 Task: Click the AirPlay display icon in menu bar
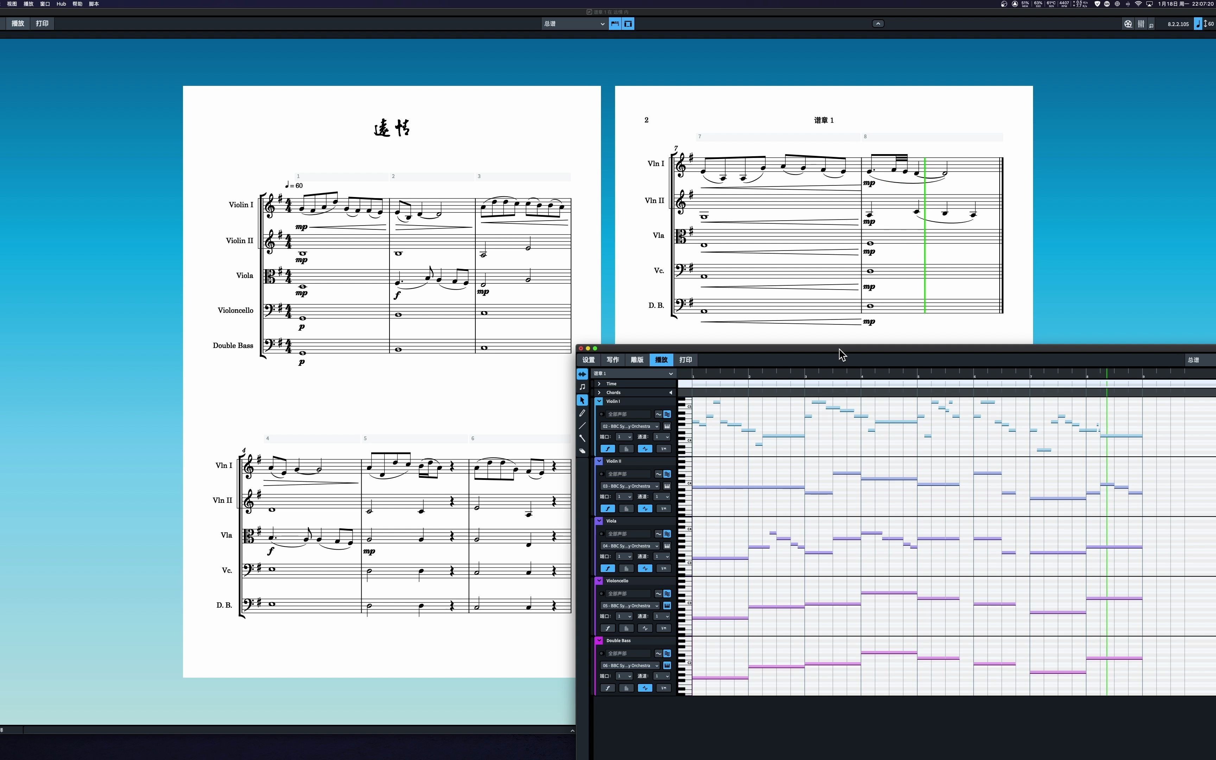coord(1149,4)
